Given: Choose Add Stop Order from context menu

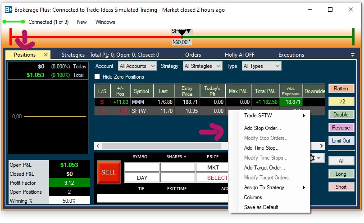Looking at the screenshot, I should point(262,128).
